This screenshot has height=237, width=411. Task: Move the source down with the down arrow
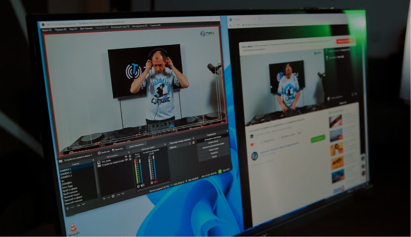click(x=122, y=193)
